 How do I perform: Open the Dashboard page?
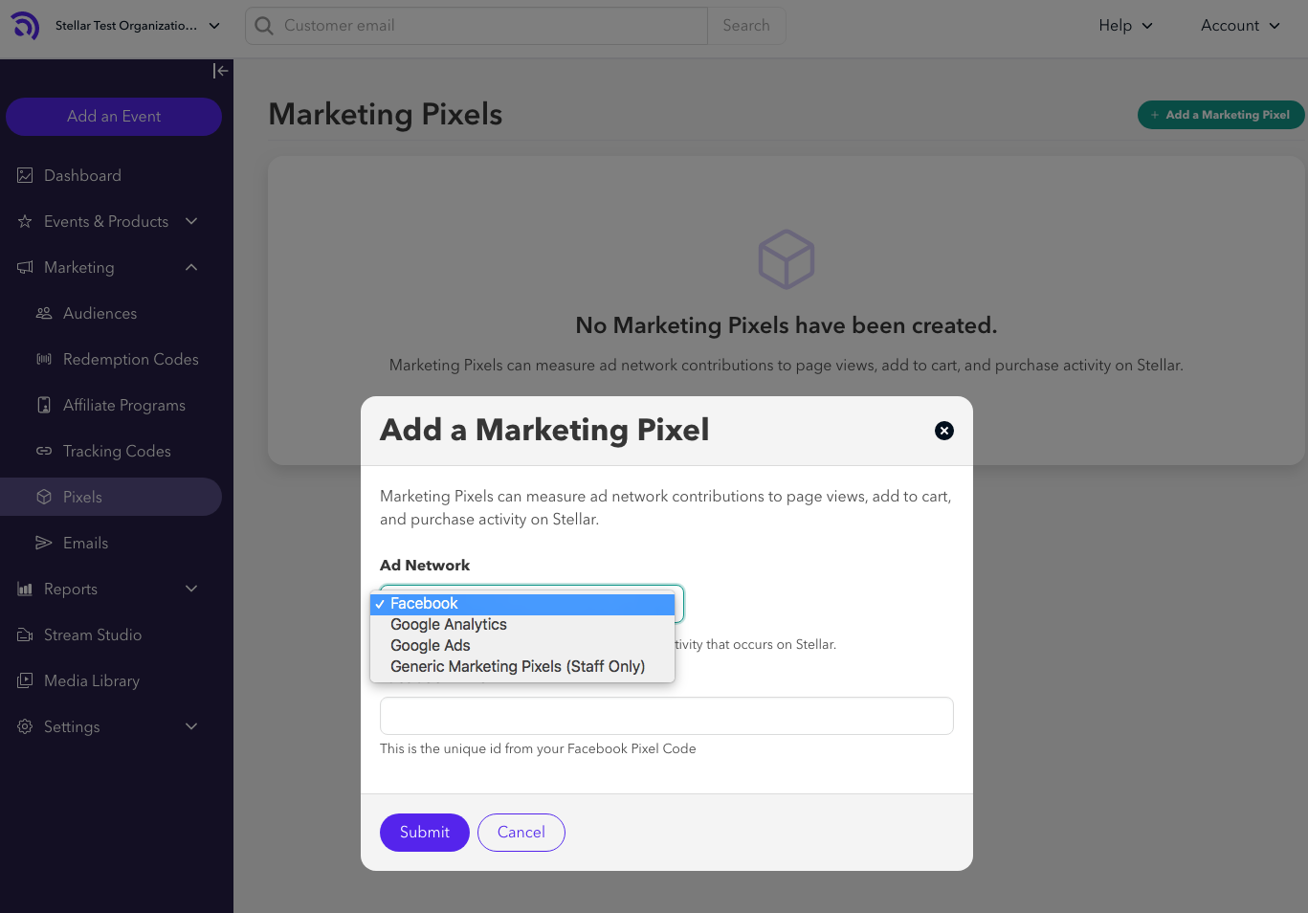[82, 175]
